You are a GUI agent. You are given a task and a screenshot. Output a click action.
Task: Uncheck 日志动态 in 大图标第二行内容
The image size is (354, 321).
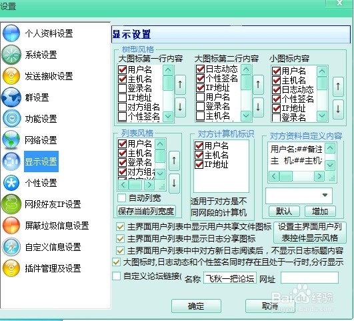pyautogui.click(x=200, y=69)
